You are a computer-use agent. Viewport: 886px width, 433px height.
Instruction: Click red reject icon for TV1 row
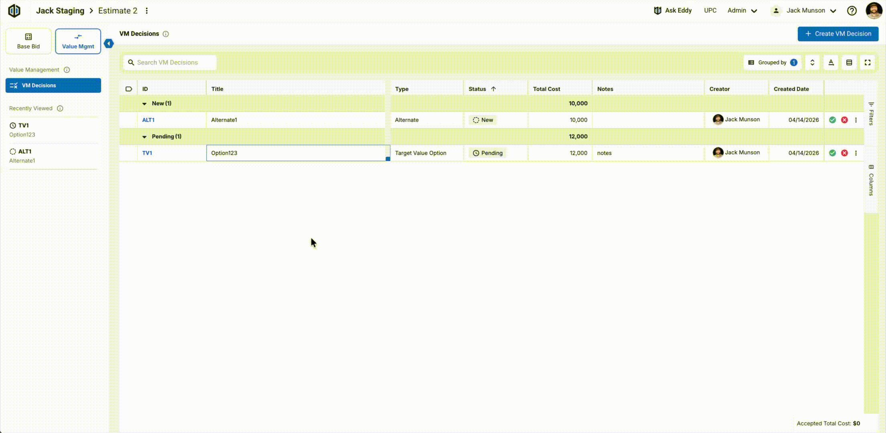point(844,153)
